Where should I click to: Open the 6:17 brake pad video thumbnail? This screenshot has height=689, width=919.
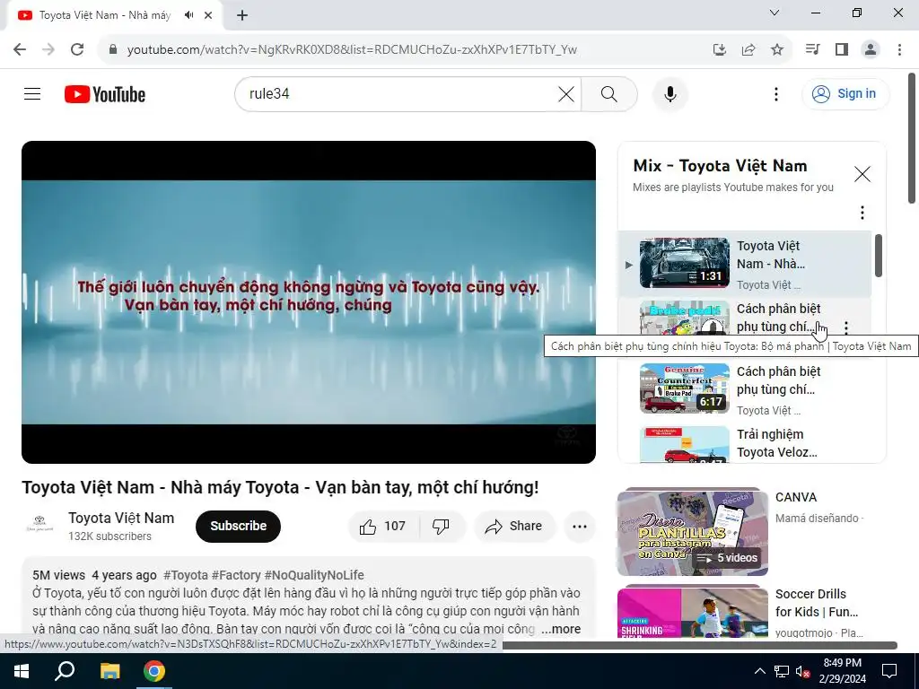[685, 388]
